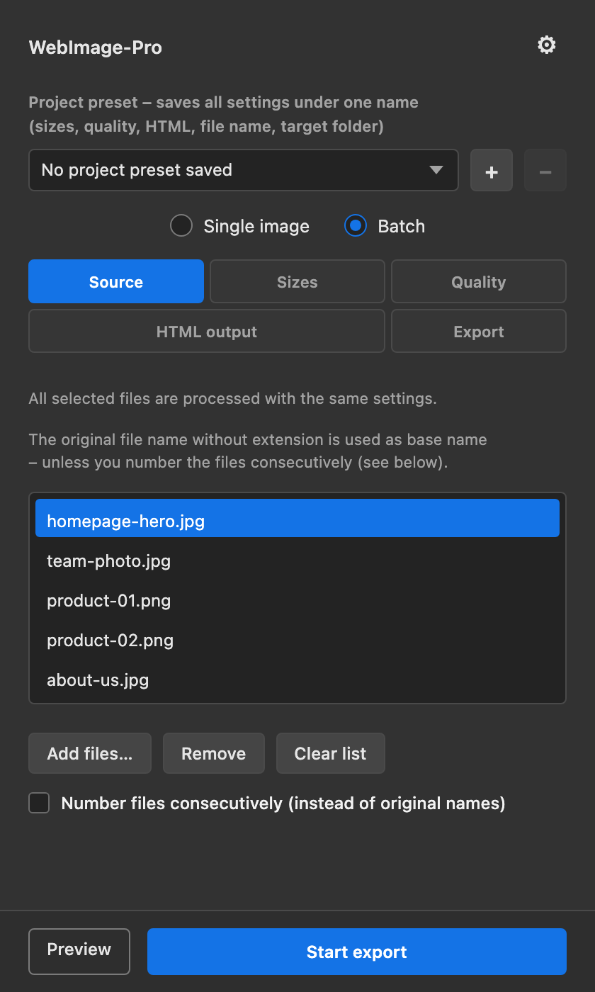Go to the Export tab
This screenshot has width=595, height=992.
(479, 332)
